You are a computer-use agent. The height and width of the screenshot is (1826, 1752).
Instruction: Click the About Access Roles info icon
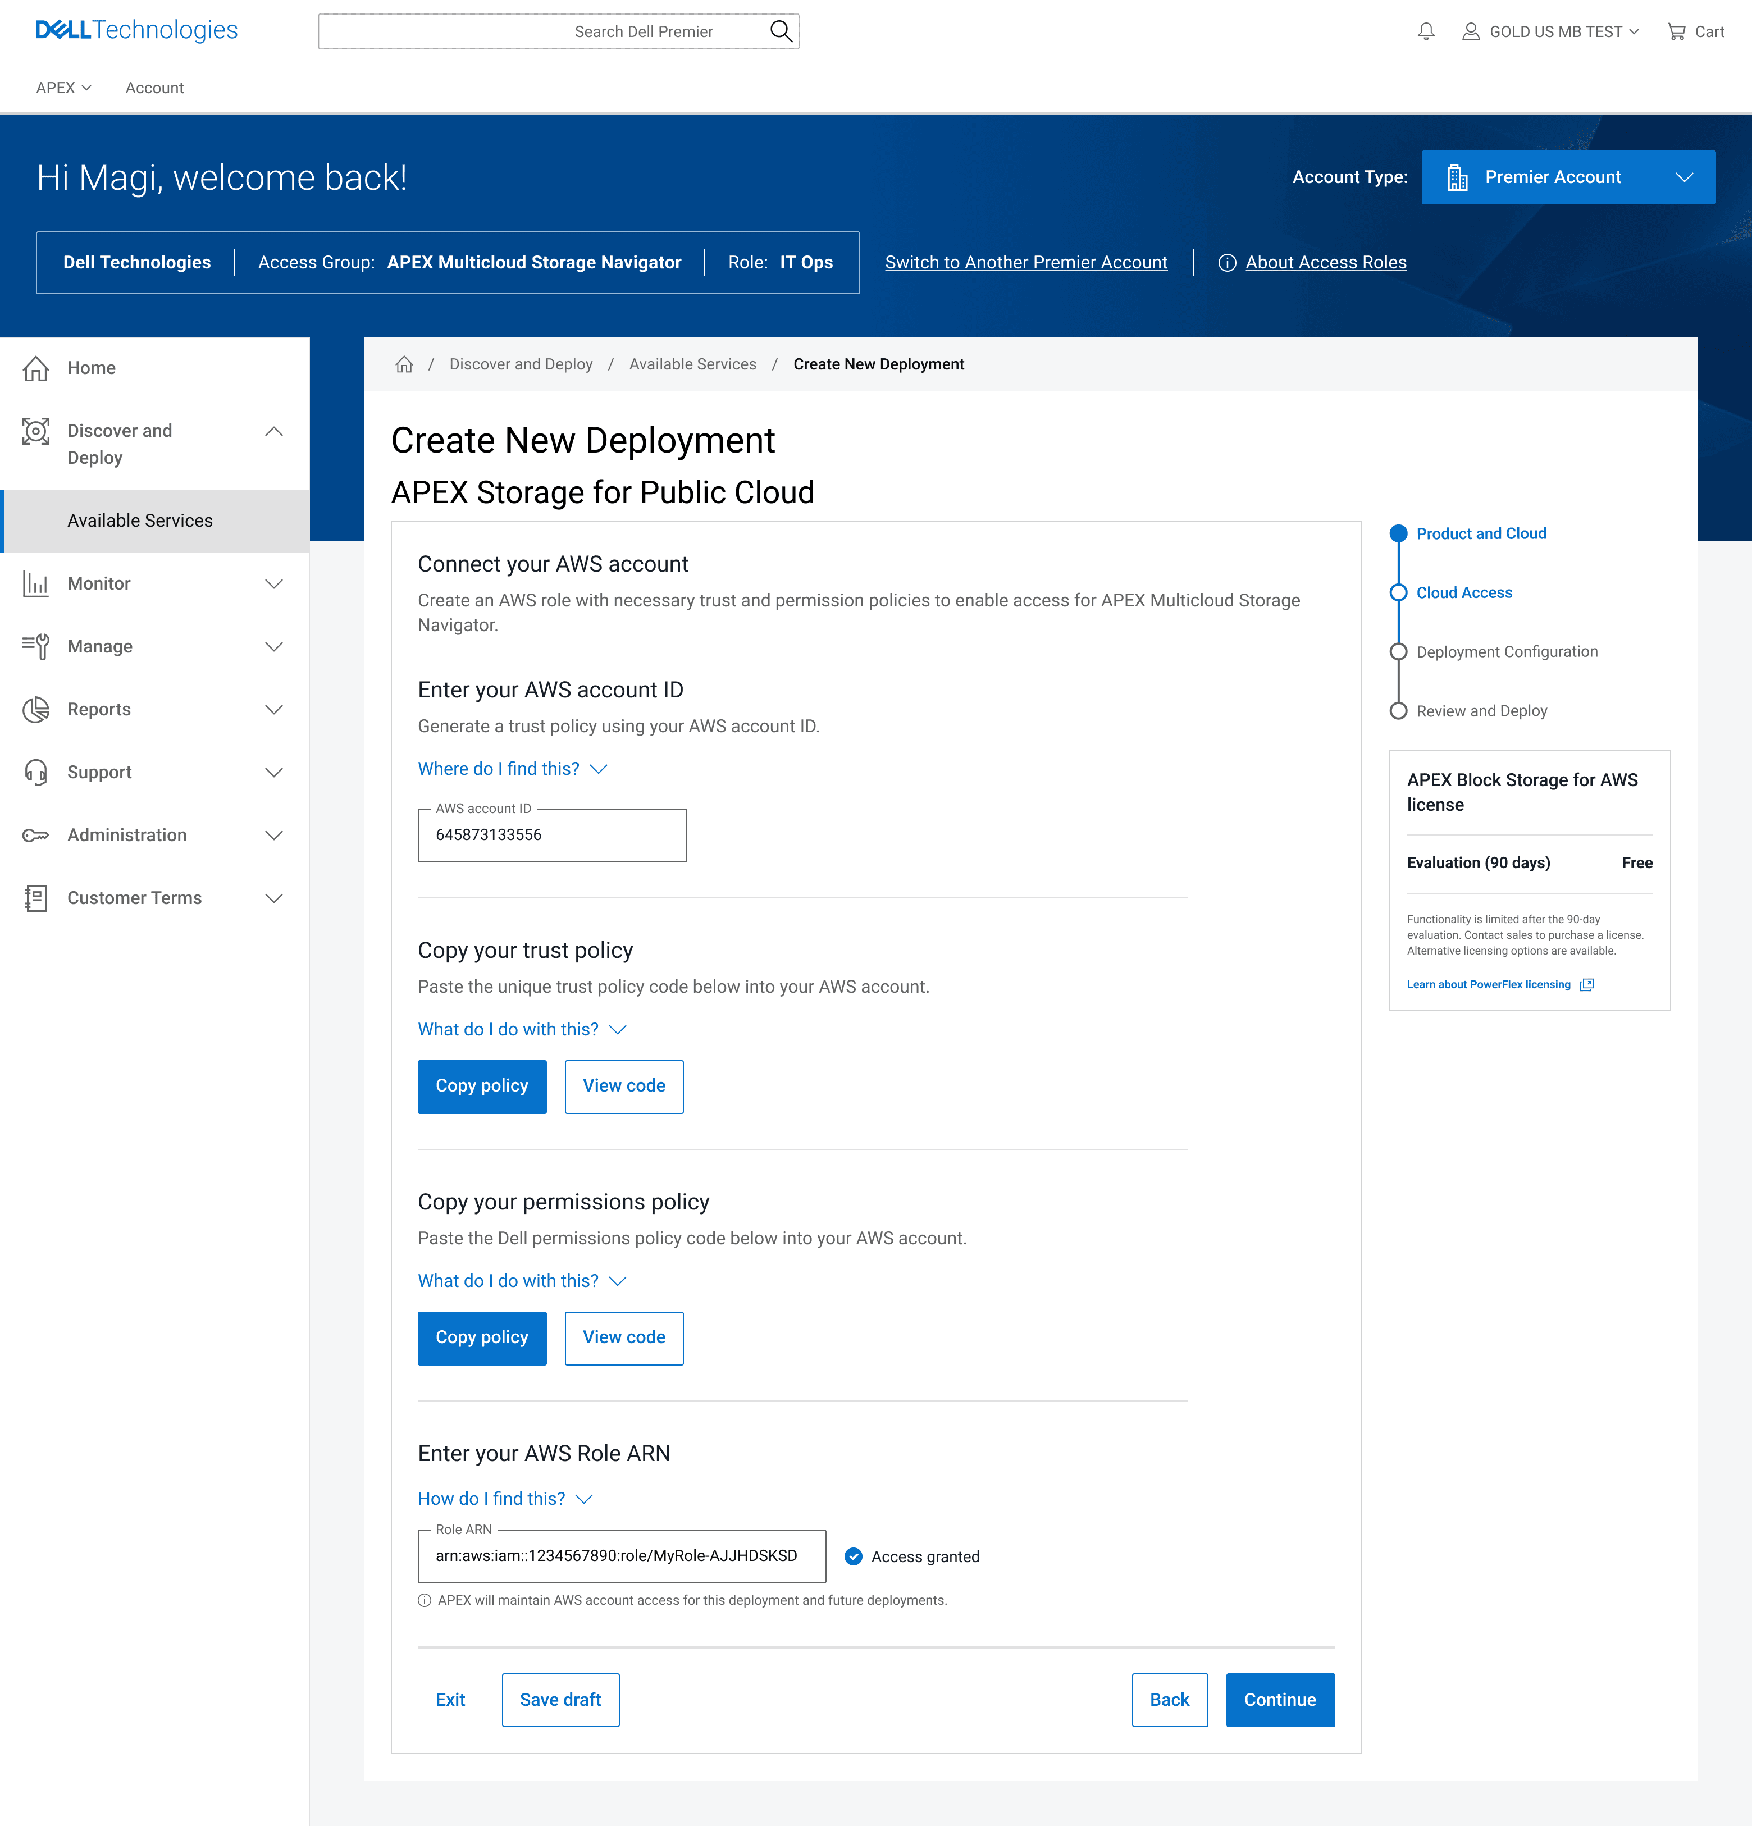click(x=1228, y=263)
